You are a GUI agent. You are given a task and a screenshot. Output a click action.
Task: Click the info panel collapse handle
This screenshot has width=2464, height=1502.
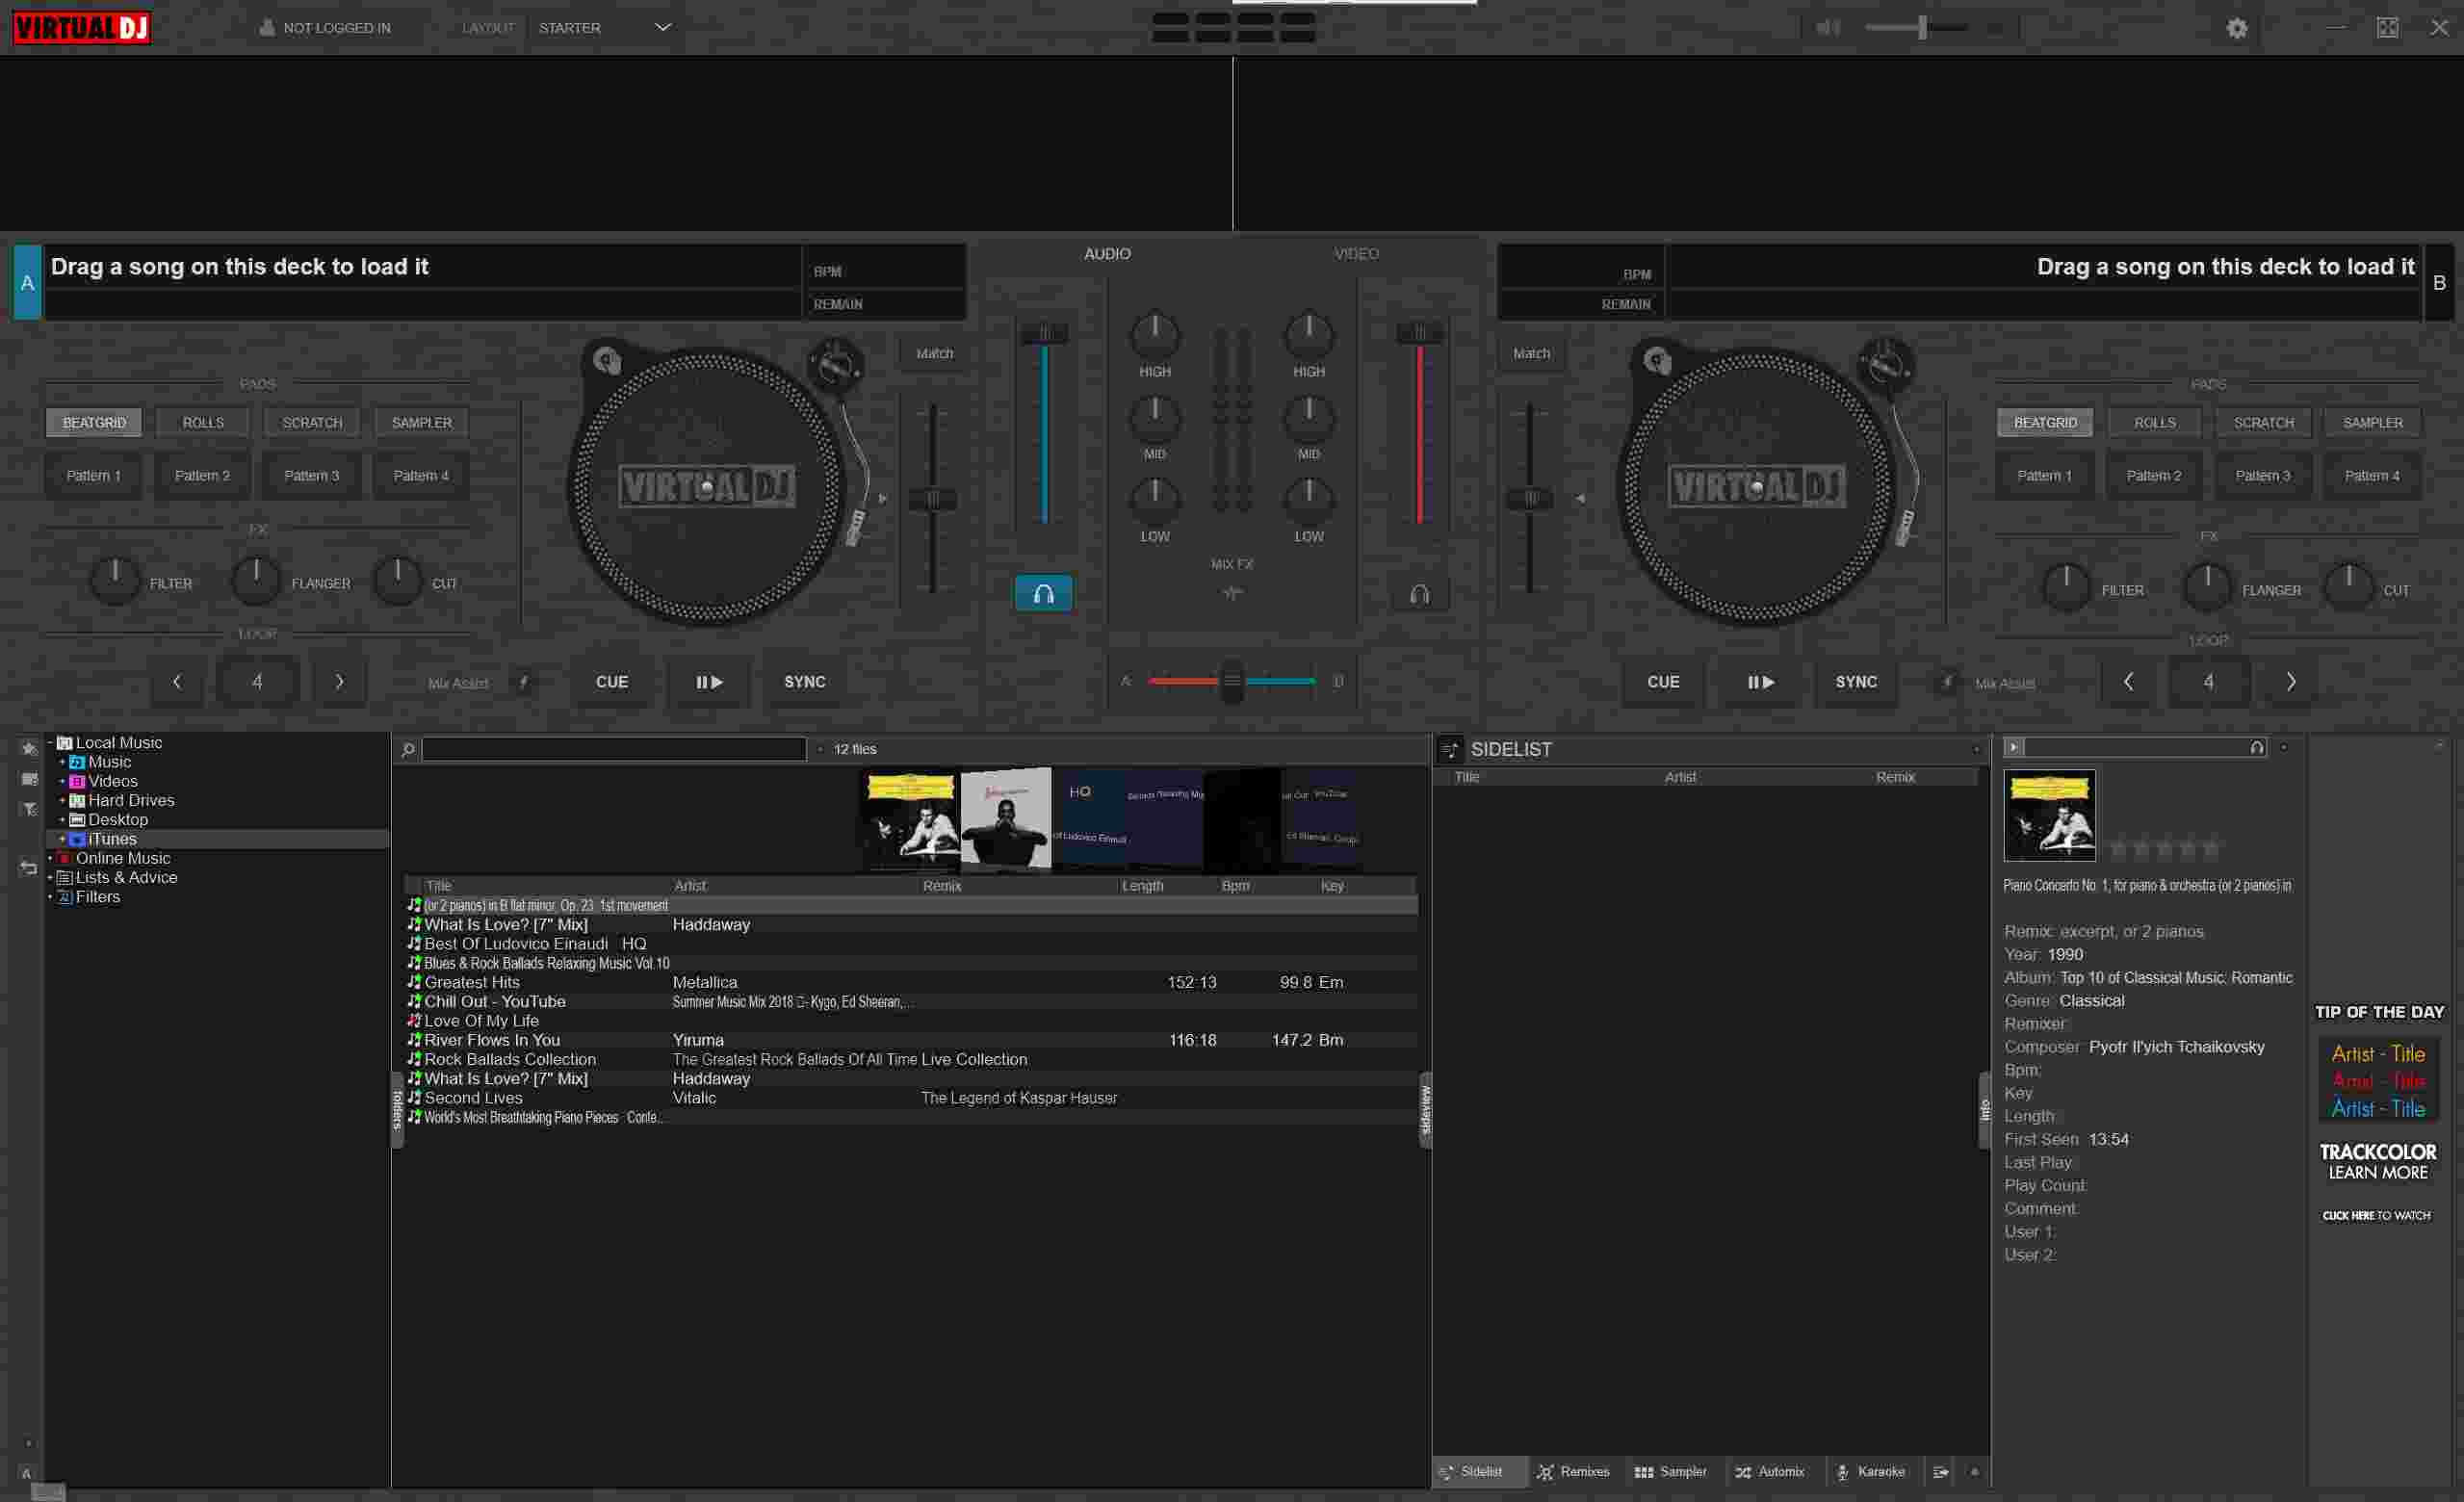tap(1985, 1110)
